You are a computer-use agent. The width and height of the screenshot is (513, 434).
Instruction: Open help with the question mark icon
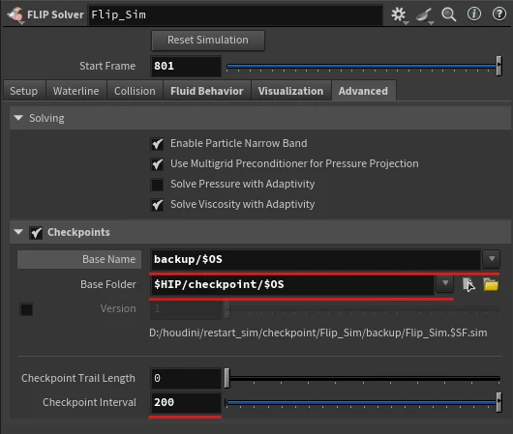coord(499,14)
